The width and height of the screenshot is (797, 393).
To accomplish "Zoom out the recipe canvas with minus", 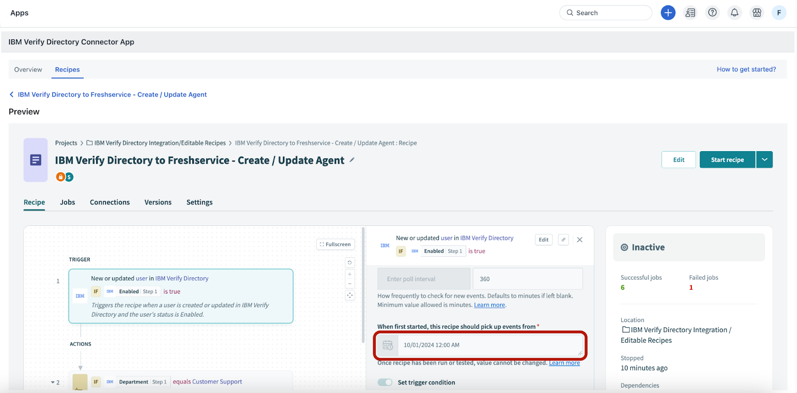I will pos(350,284).
